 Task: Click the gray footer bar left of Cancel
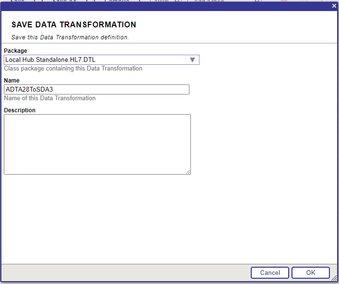pos(120,272)
